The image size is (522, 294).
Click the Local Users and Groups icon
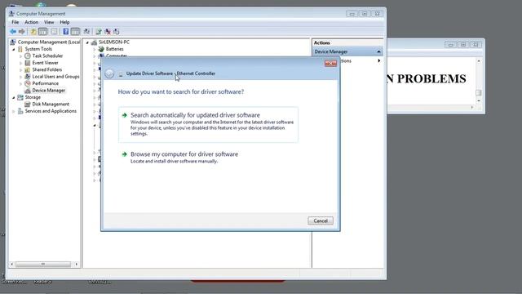pyautogui.click(x=28, y=77)
